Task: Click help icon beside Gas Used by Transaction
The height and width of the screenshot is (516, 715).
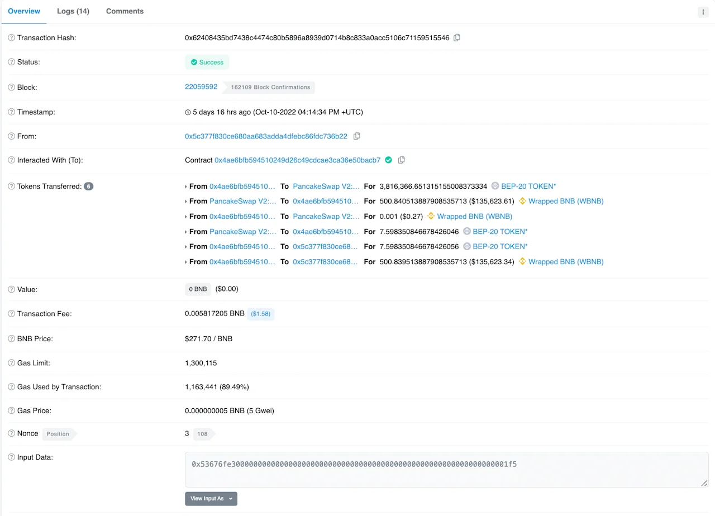Action: pos(11,386)
